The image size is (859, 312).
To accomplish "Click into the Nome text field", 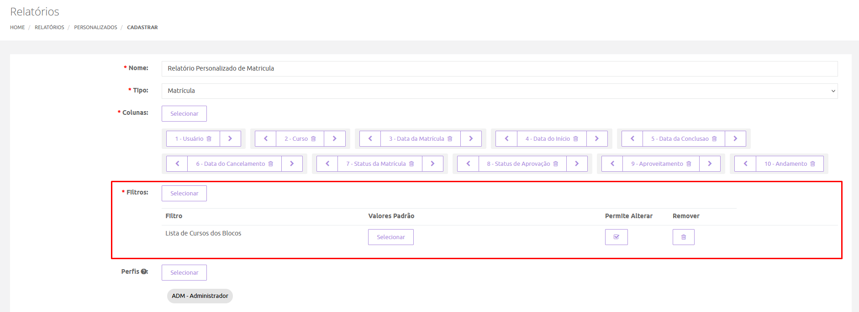I will pos(499,69).
